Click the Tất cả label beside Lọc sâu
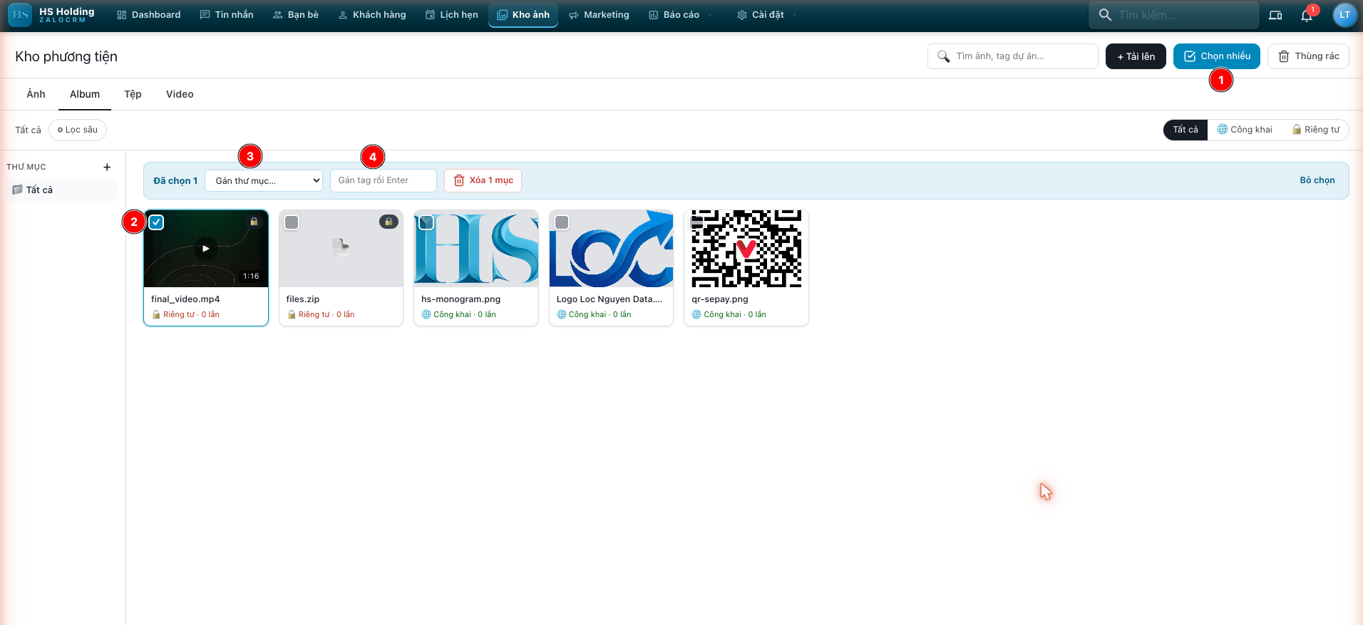This screenshot has height=625, width=1363. click(29, 130)
